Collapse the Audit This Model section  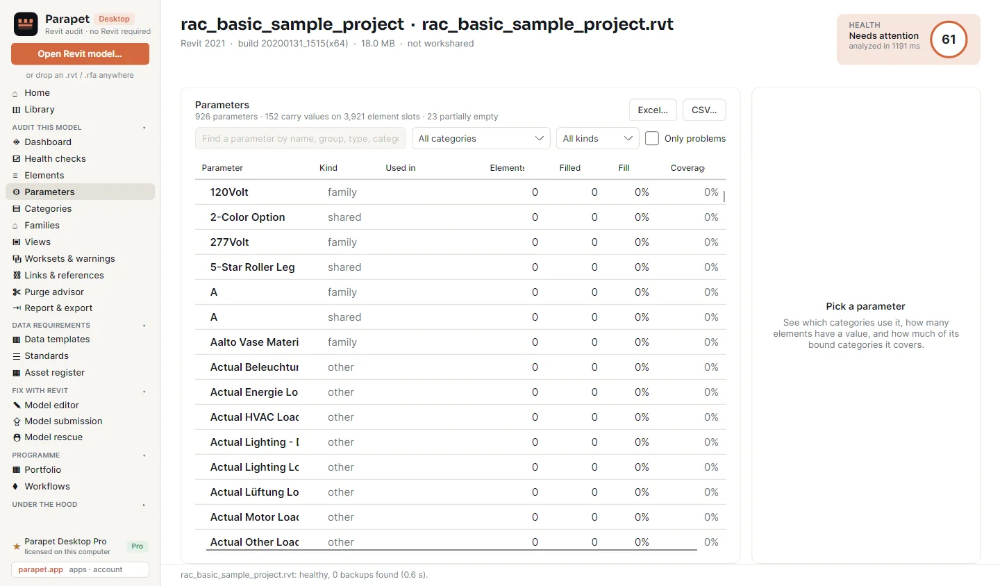144,128
